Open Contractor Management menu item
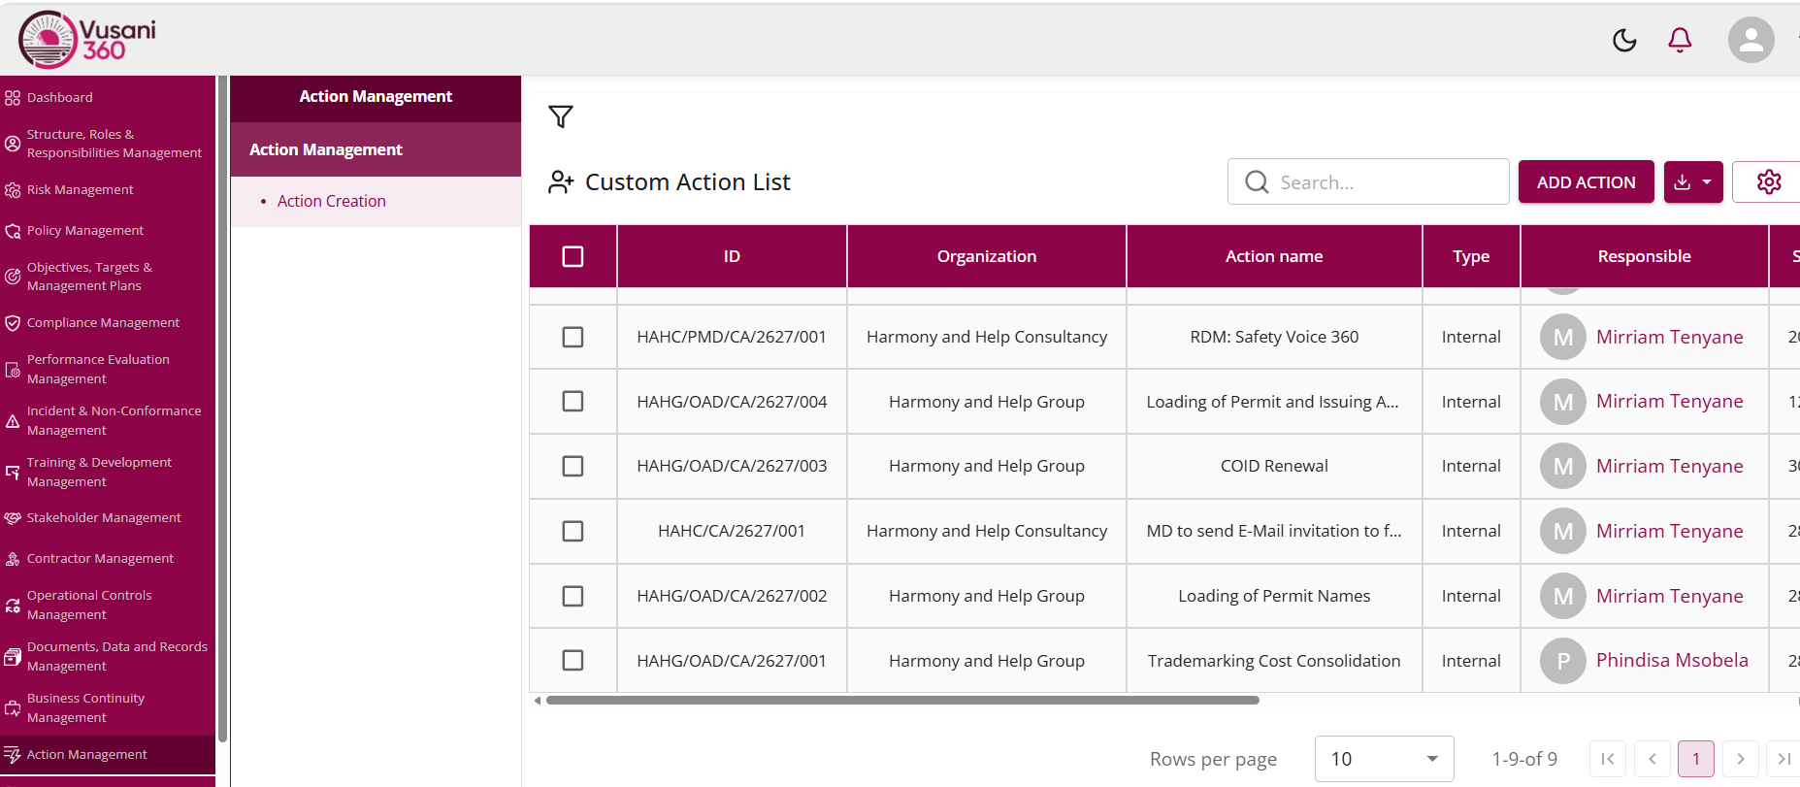This screenshot has height=787, width=1800. click(x=108, y=559)
